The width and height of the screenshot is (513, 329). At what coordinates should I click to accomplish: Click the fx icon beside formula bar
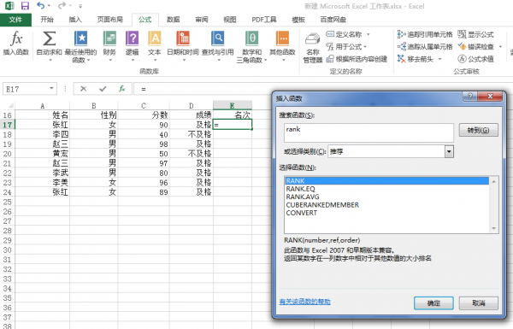[x=122, y=89]
